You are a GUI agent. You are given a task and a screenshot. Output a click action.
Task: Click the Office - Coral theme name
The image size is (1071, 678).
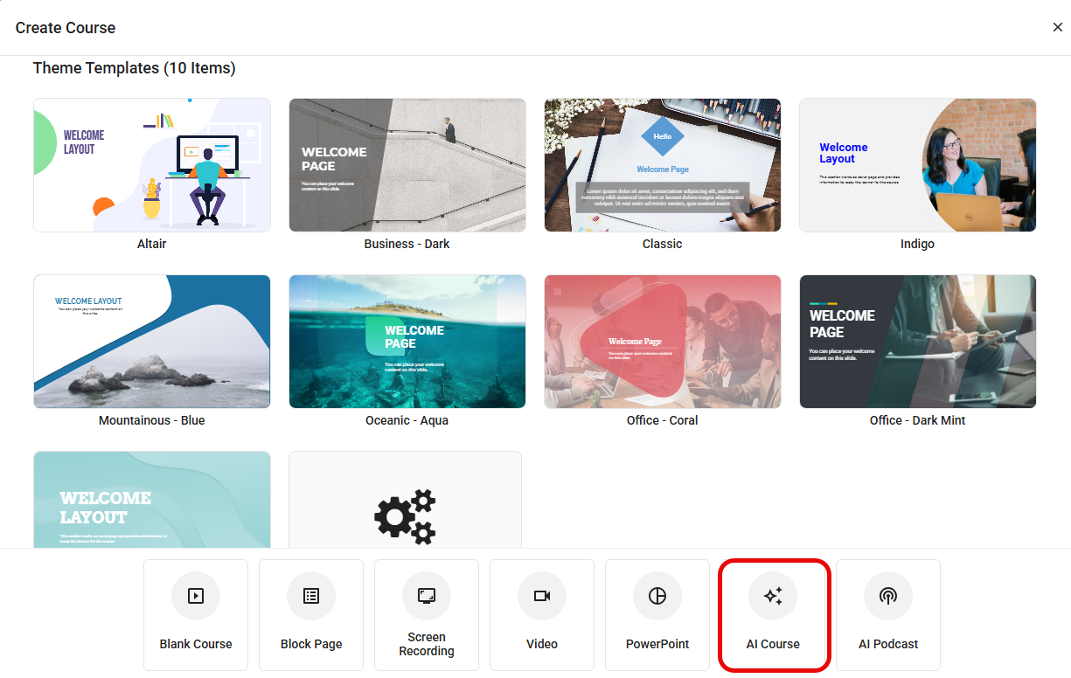click(x=663, y=420)
